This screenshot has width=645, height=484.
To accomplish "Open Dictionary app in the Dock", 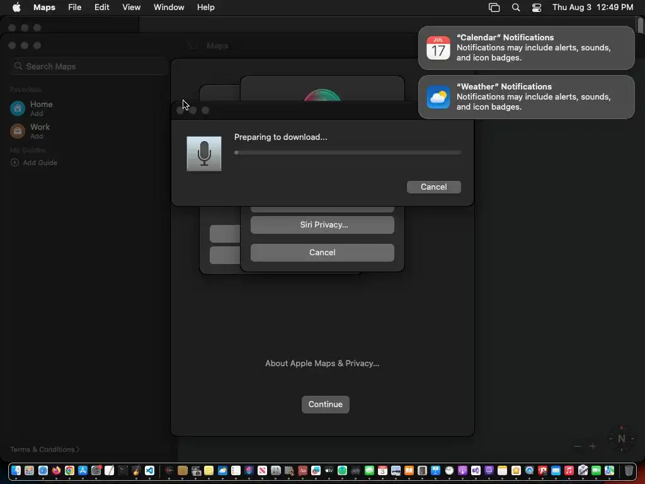I will click(x=303, y=470).
